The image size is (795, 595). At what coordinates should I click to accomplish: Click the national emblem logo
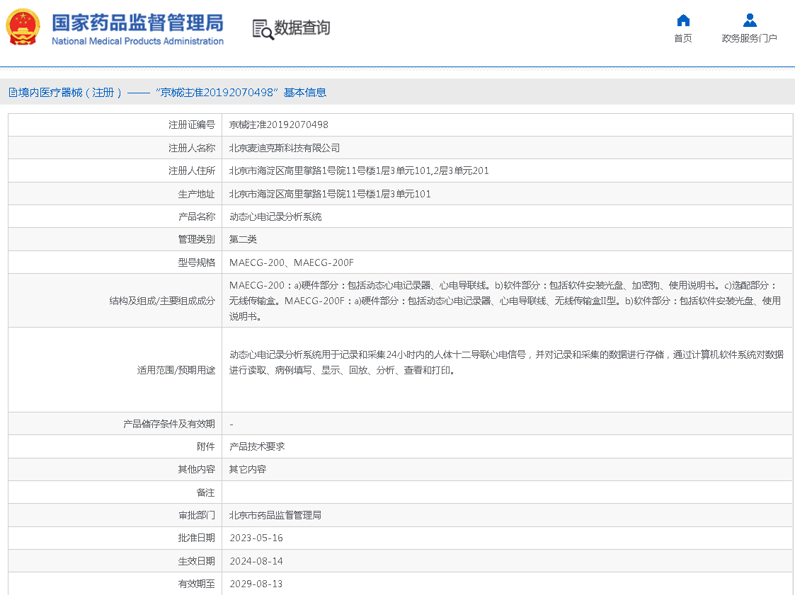[x=23, y=28]
